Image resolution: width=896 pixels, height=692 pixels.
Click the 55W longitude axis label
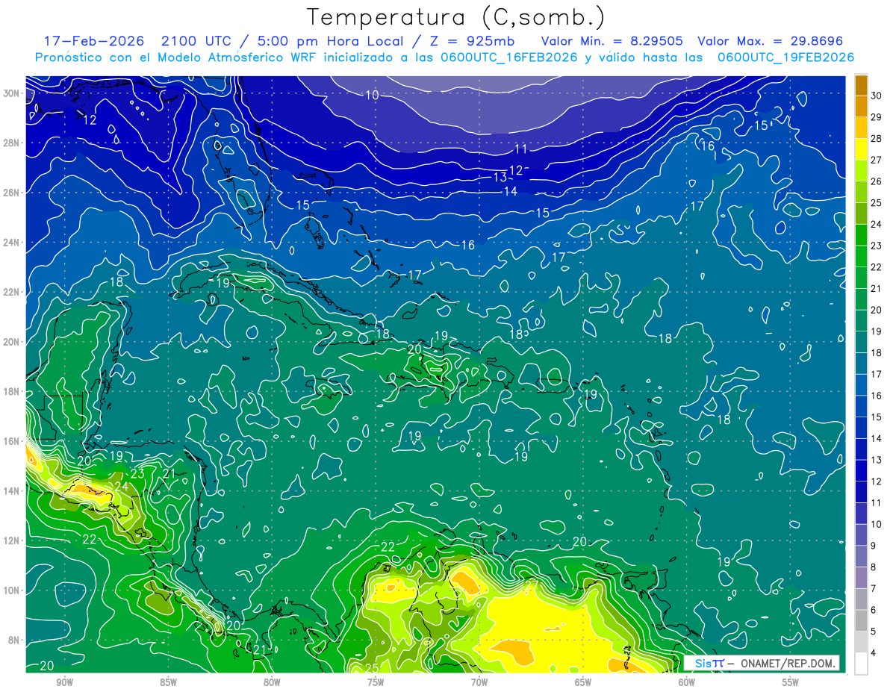pos(791,682)
